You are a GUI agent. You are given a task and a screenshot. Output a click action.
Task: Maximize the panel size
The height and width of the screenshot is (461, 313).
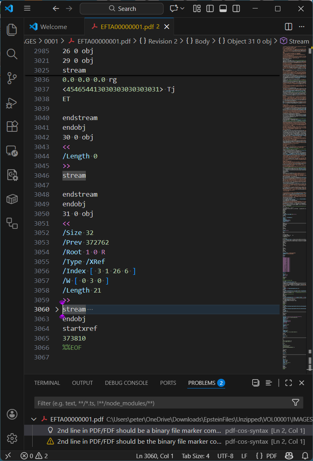coord(288,383)
